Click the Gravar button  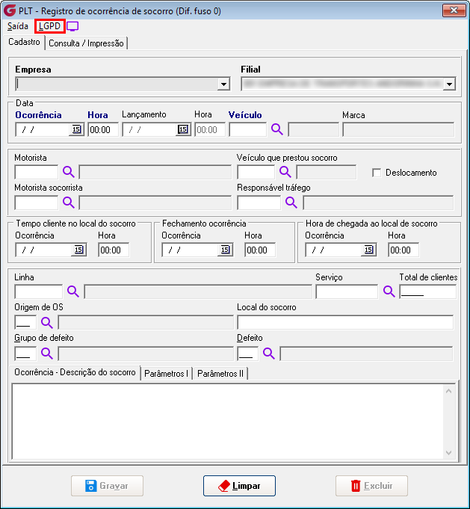[107, 486]
